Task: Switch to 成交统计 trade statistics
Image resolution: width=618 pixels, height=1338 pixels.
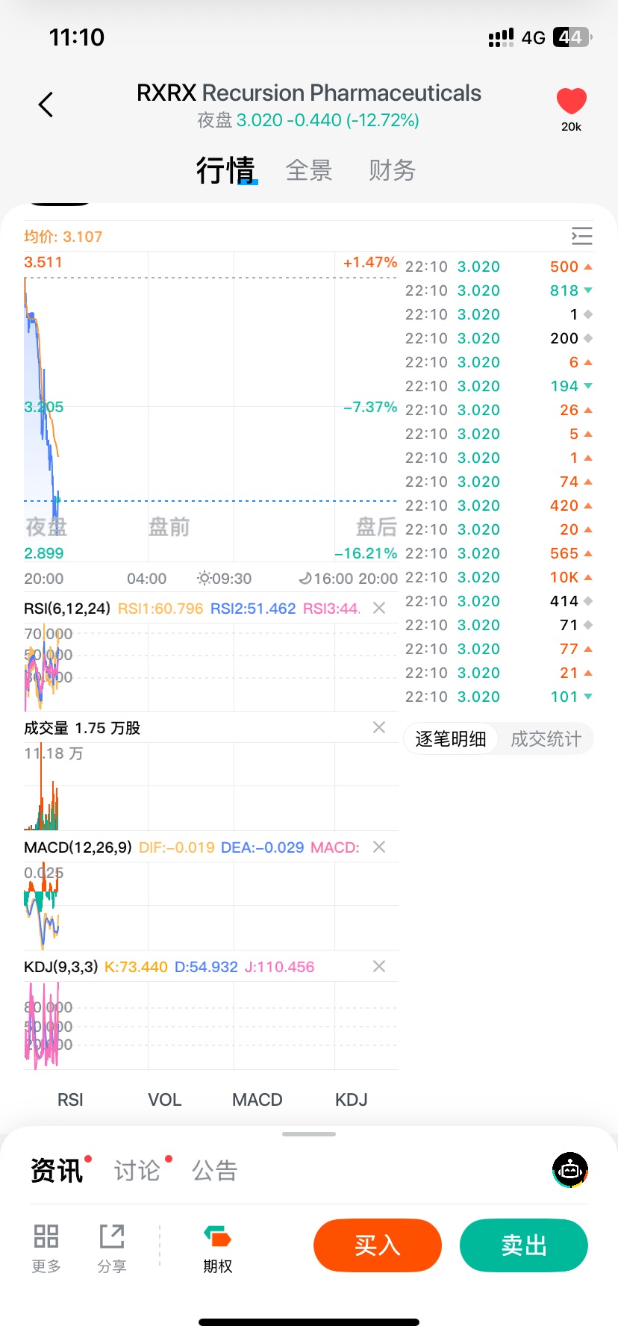Action: point(546,739)
